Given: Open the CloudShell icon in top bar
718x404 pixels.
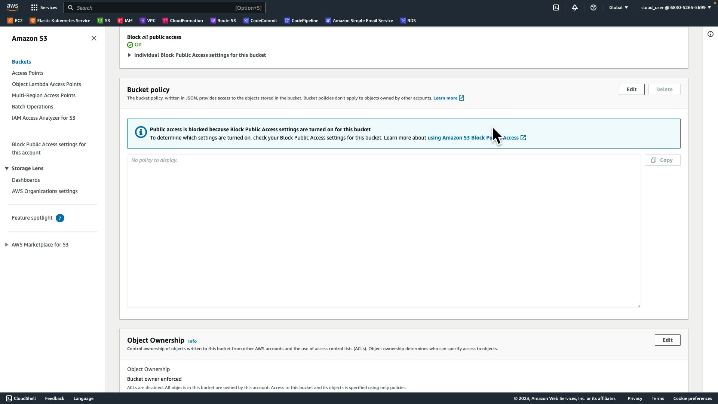Looking at the screenshot, I should click(x=556, y=7).
